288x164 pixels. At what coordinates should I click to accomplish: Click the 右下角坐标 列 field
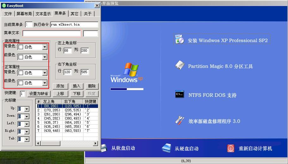point(85,72)
